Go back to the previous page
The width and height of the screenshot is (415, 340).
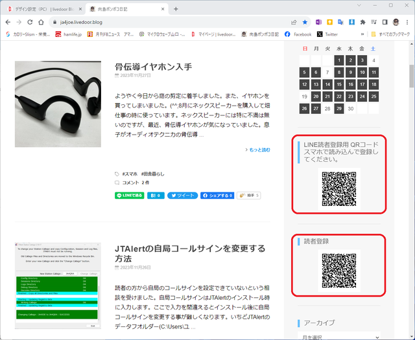pos(8,22)
